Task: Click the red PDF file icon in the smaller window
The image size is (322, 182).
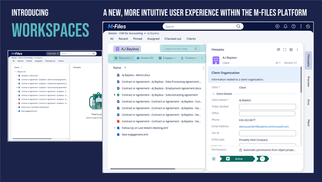Action: pos(19,103)
